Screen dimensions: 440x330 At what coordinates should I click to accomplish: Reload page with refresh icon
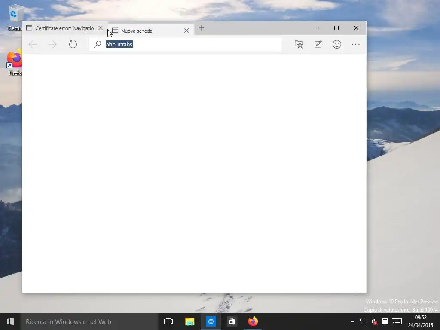73,44
